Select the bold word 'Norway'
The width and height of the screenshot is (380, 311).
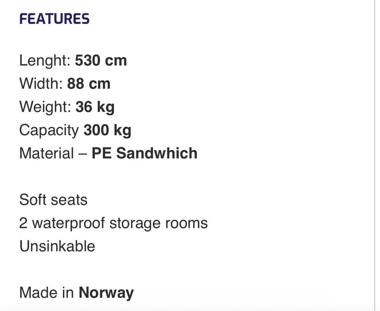(106, 293)
